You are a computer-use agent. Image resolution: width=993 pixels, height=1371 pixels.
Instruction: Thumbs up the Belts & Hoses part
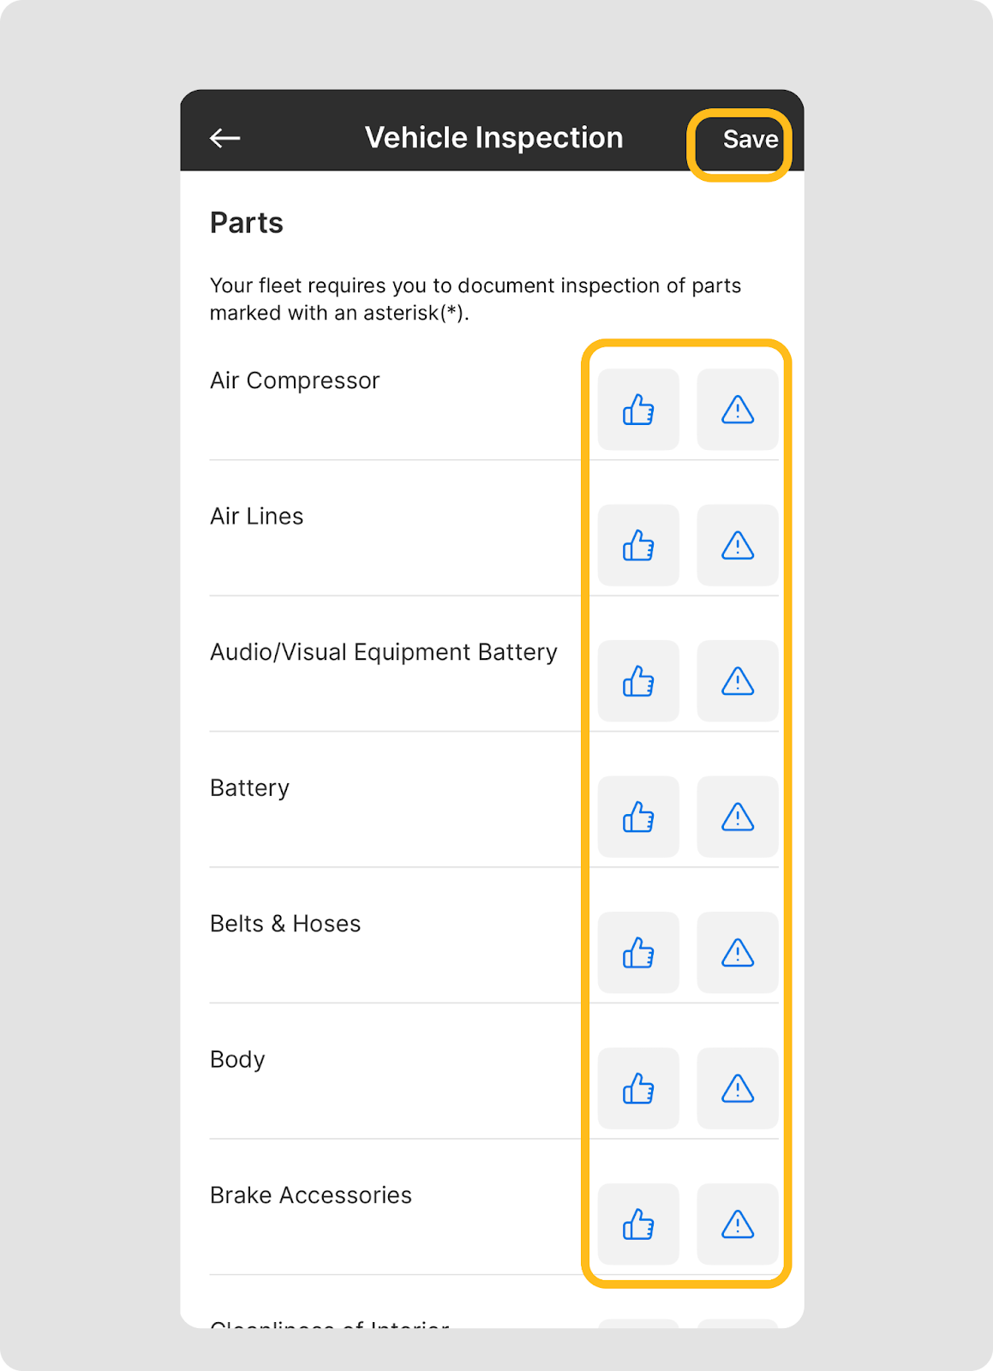pyautogui.click(x=638, y=953)
